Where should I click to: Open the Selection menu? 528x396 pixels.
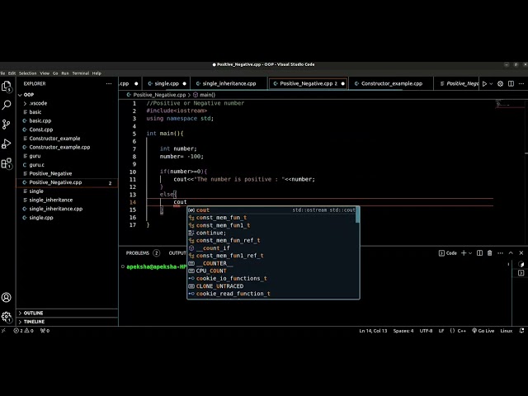coord(27,73)
